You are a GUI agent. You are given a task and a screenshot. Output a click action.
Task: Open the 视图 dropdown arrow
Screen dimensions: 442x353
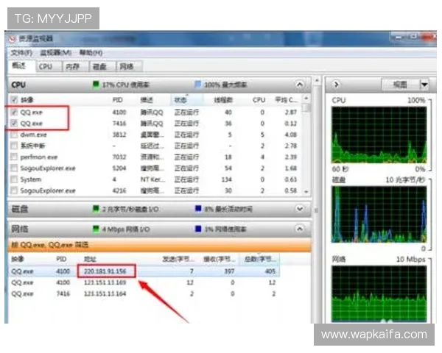pos(424,84)
